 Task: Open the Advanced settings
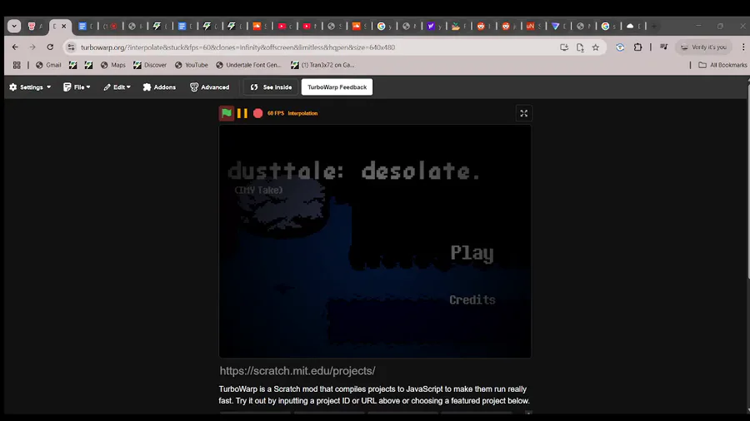tap(209, 87)
